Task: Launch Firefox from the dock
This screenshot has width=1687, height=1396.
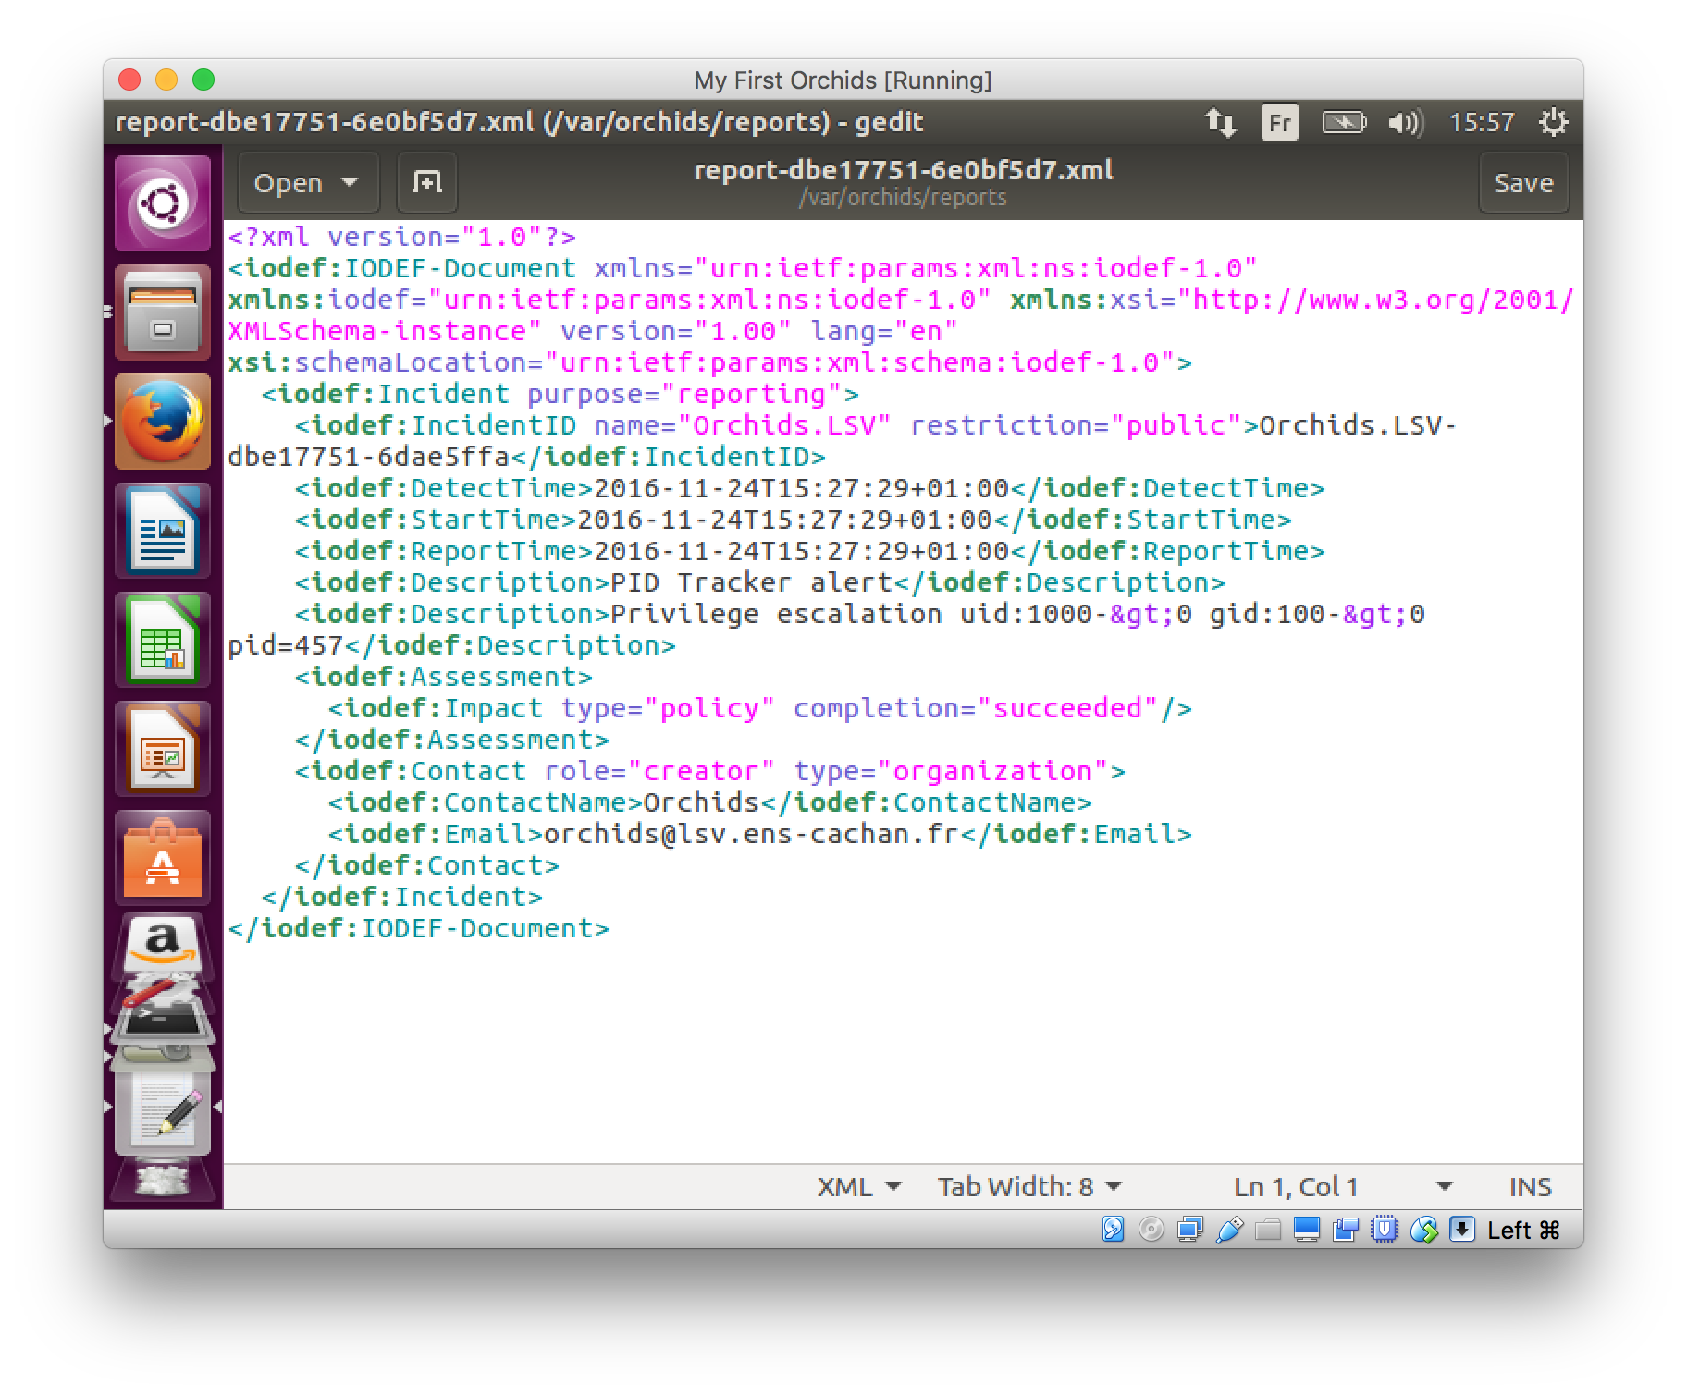Action: pyautogui.click(x=163, y=422)
